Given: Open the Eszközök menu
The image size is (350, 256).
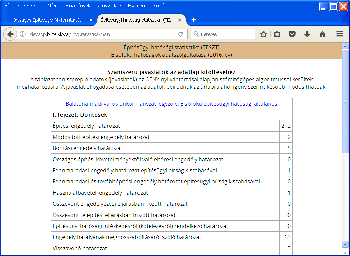Looking at the screenshot, I should [137, 6].
